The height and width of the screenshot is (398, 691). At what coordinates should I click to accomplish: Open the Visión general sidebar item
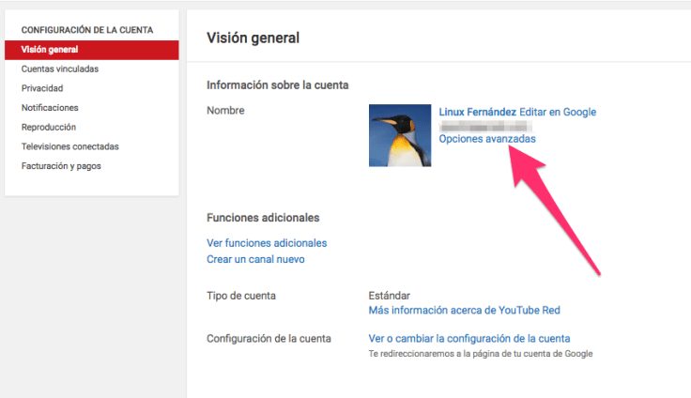pos(49,49)
